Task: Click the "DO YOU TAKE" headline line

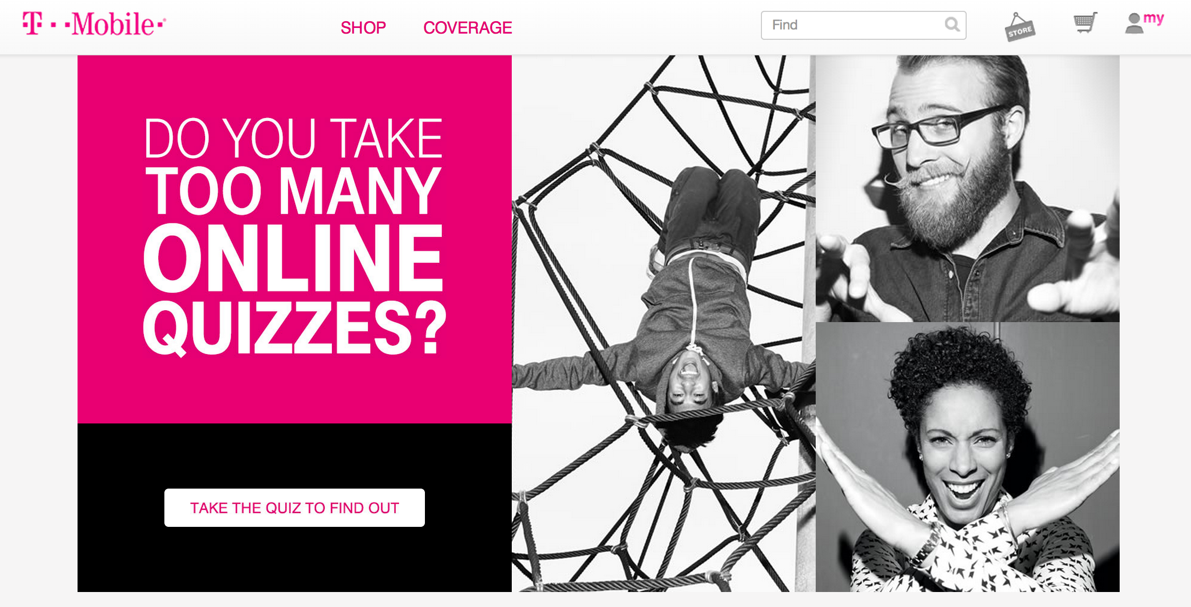Action: click(x=293, y=138)
